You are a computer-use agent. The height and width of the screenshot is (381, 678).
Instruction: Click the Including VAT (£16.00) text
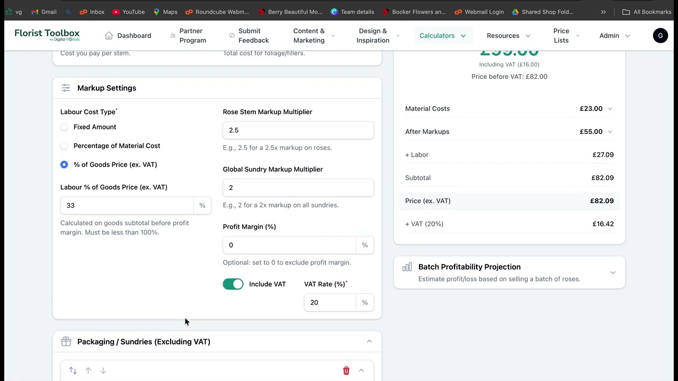point(509,65)
